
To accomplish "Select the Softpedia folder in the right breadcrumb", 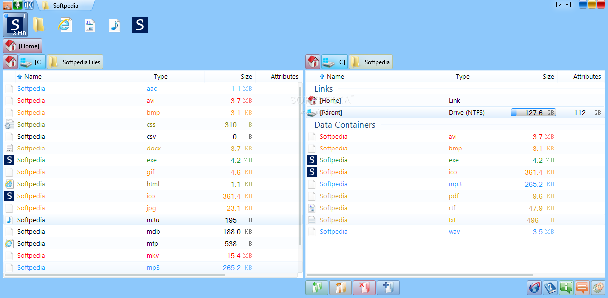I will coord(371,62).
